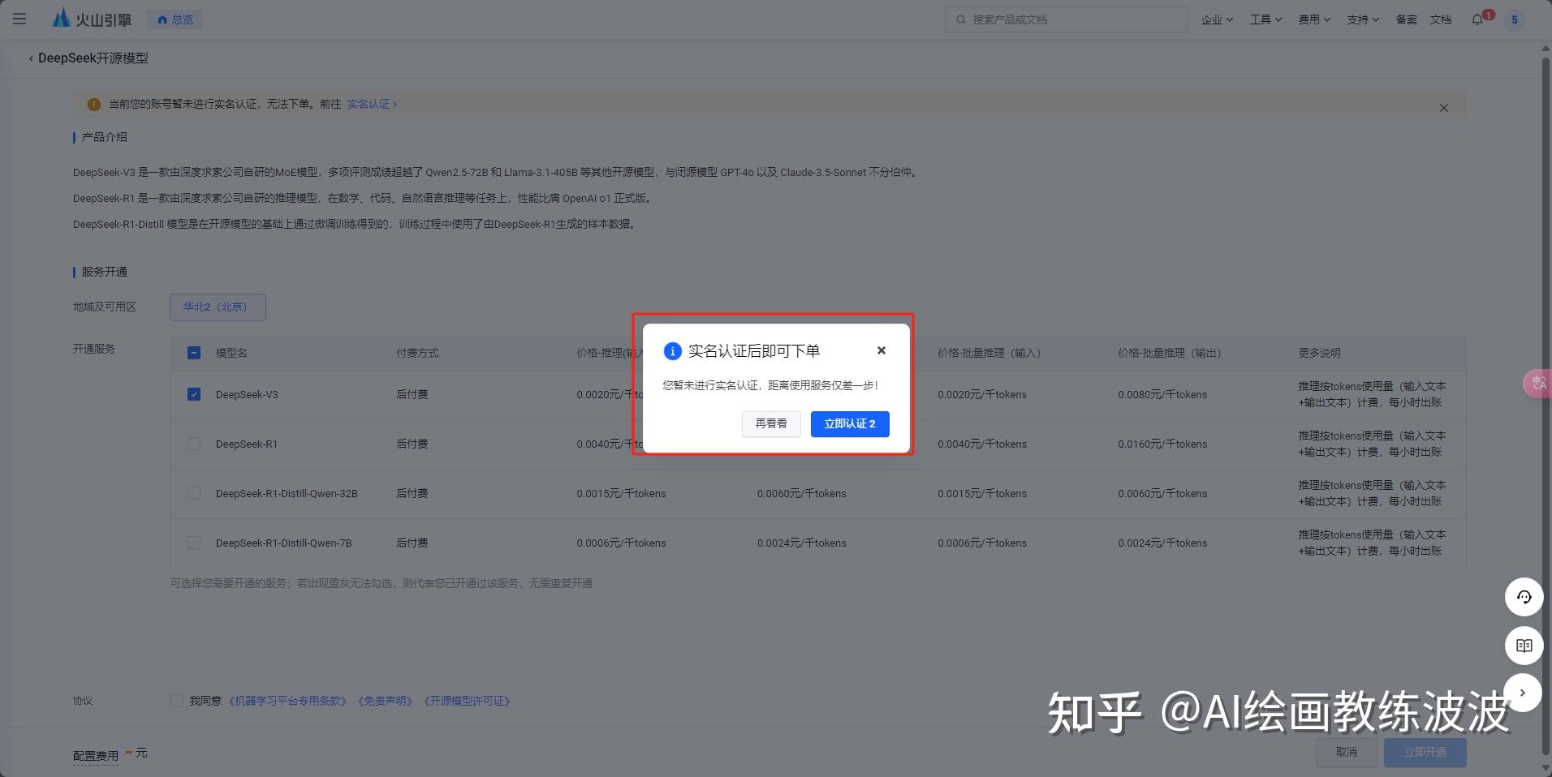Click the Volcano Engine logo
Image resolution: width=1552 pixels, height=777 pixels.
[x=92, y=19]
